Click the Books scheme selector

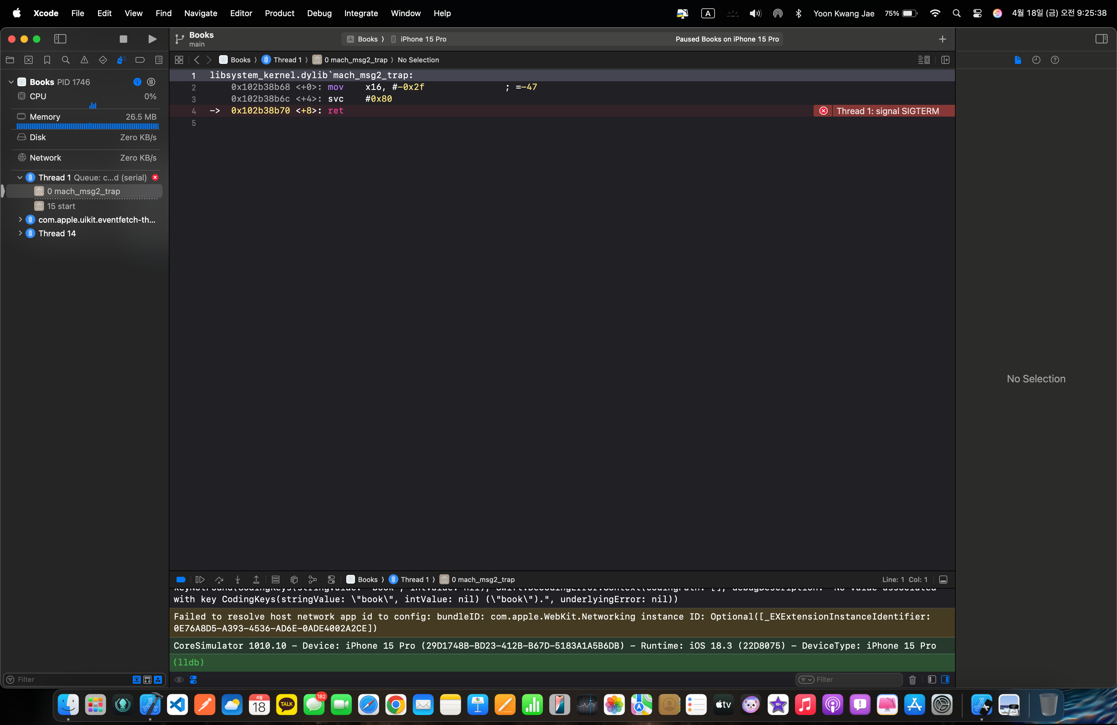pyautogui.click(x=362, y=39)
